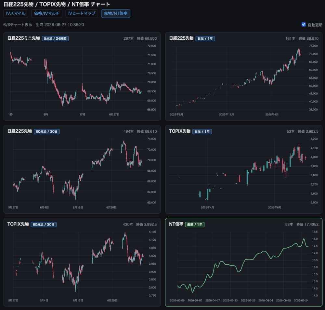325x310 pixels.
Task: Click the 4,200 price axis label
Action: 314,139
